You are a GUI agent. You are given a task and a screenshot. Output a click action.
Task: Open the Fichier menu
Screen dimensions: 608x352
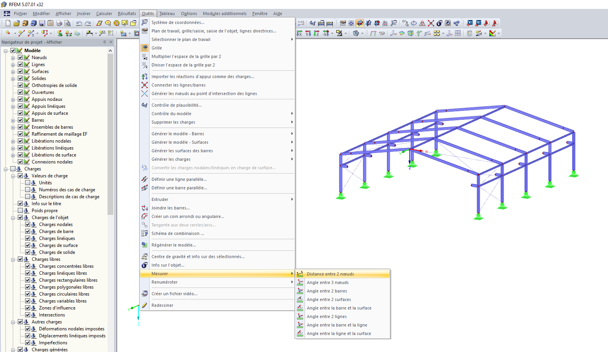20,14
